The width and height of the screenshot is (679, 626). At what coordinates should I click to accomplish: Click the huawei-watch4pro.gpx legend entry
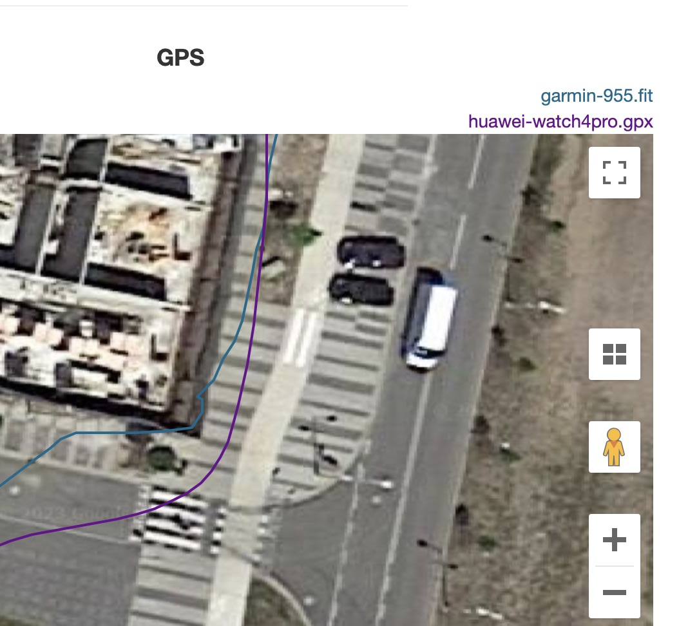click(x=560, y=122)
